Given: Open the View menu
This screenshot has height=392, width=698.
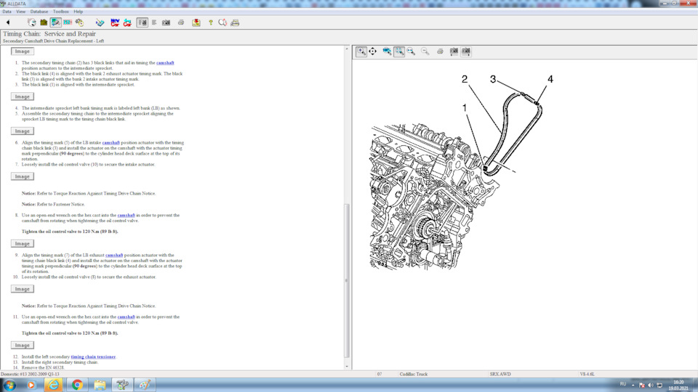Looking at the screenshot, I should click(20, 12).
